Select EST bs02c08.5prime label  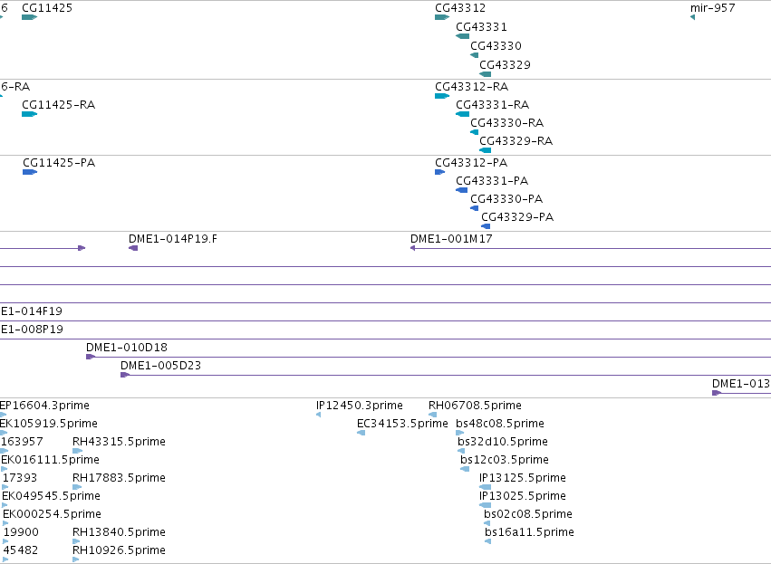[x=528, y=514]
